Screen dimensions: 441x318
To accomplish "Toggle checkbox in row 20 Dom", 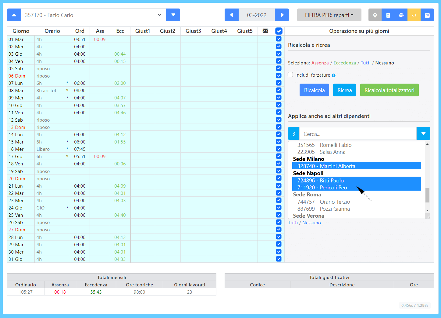I will [x=279, y=178].
